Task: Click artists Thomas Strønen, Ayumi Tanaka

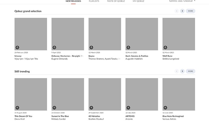Action: 104,59
